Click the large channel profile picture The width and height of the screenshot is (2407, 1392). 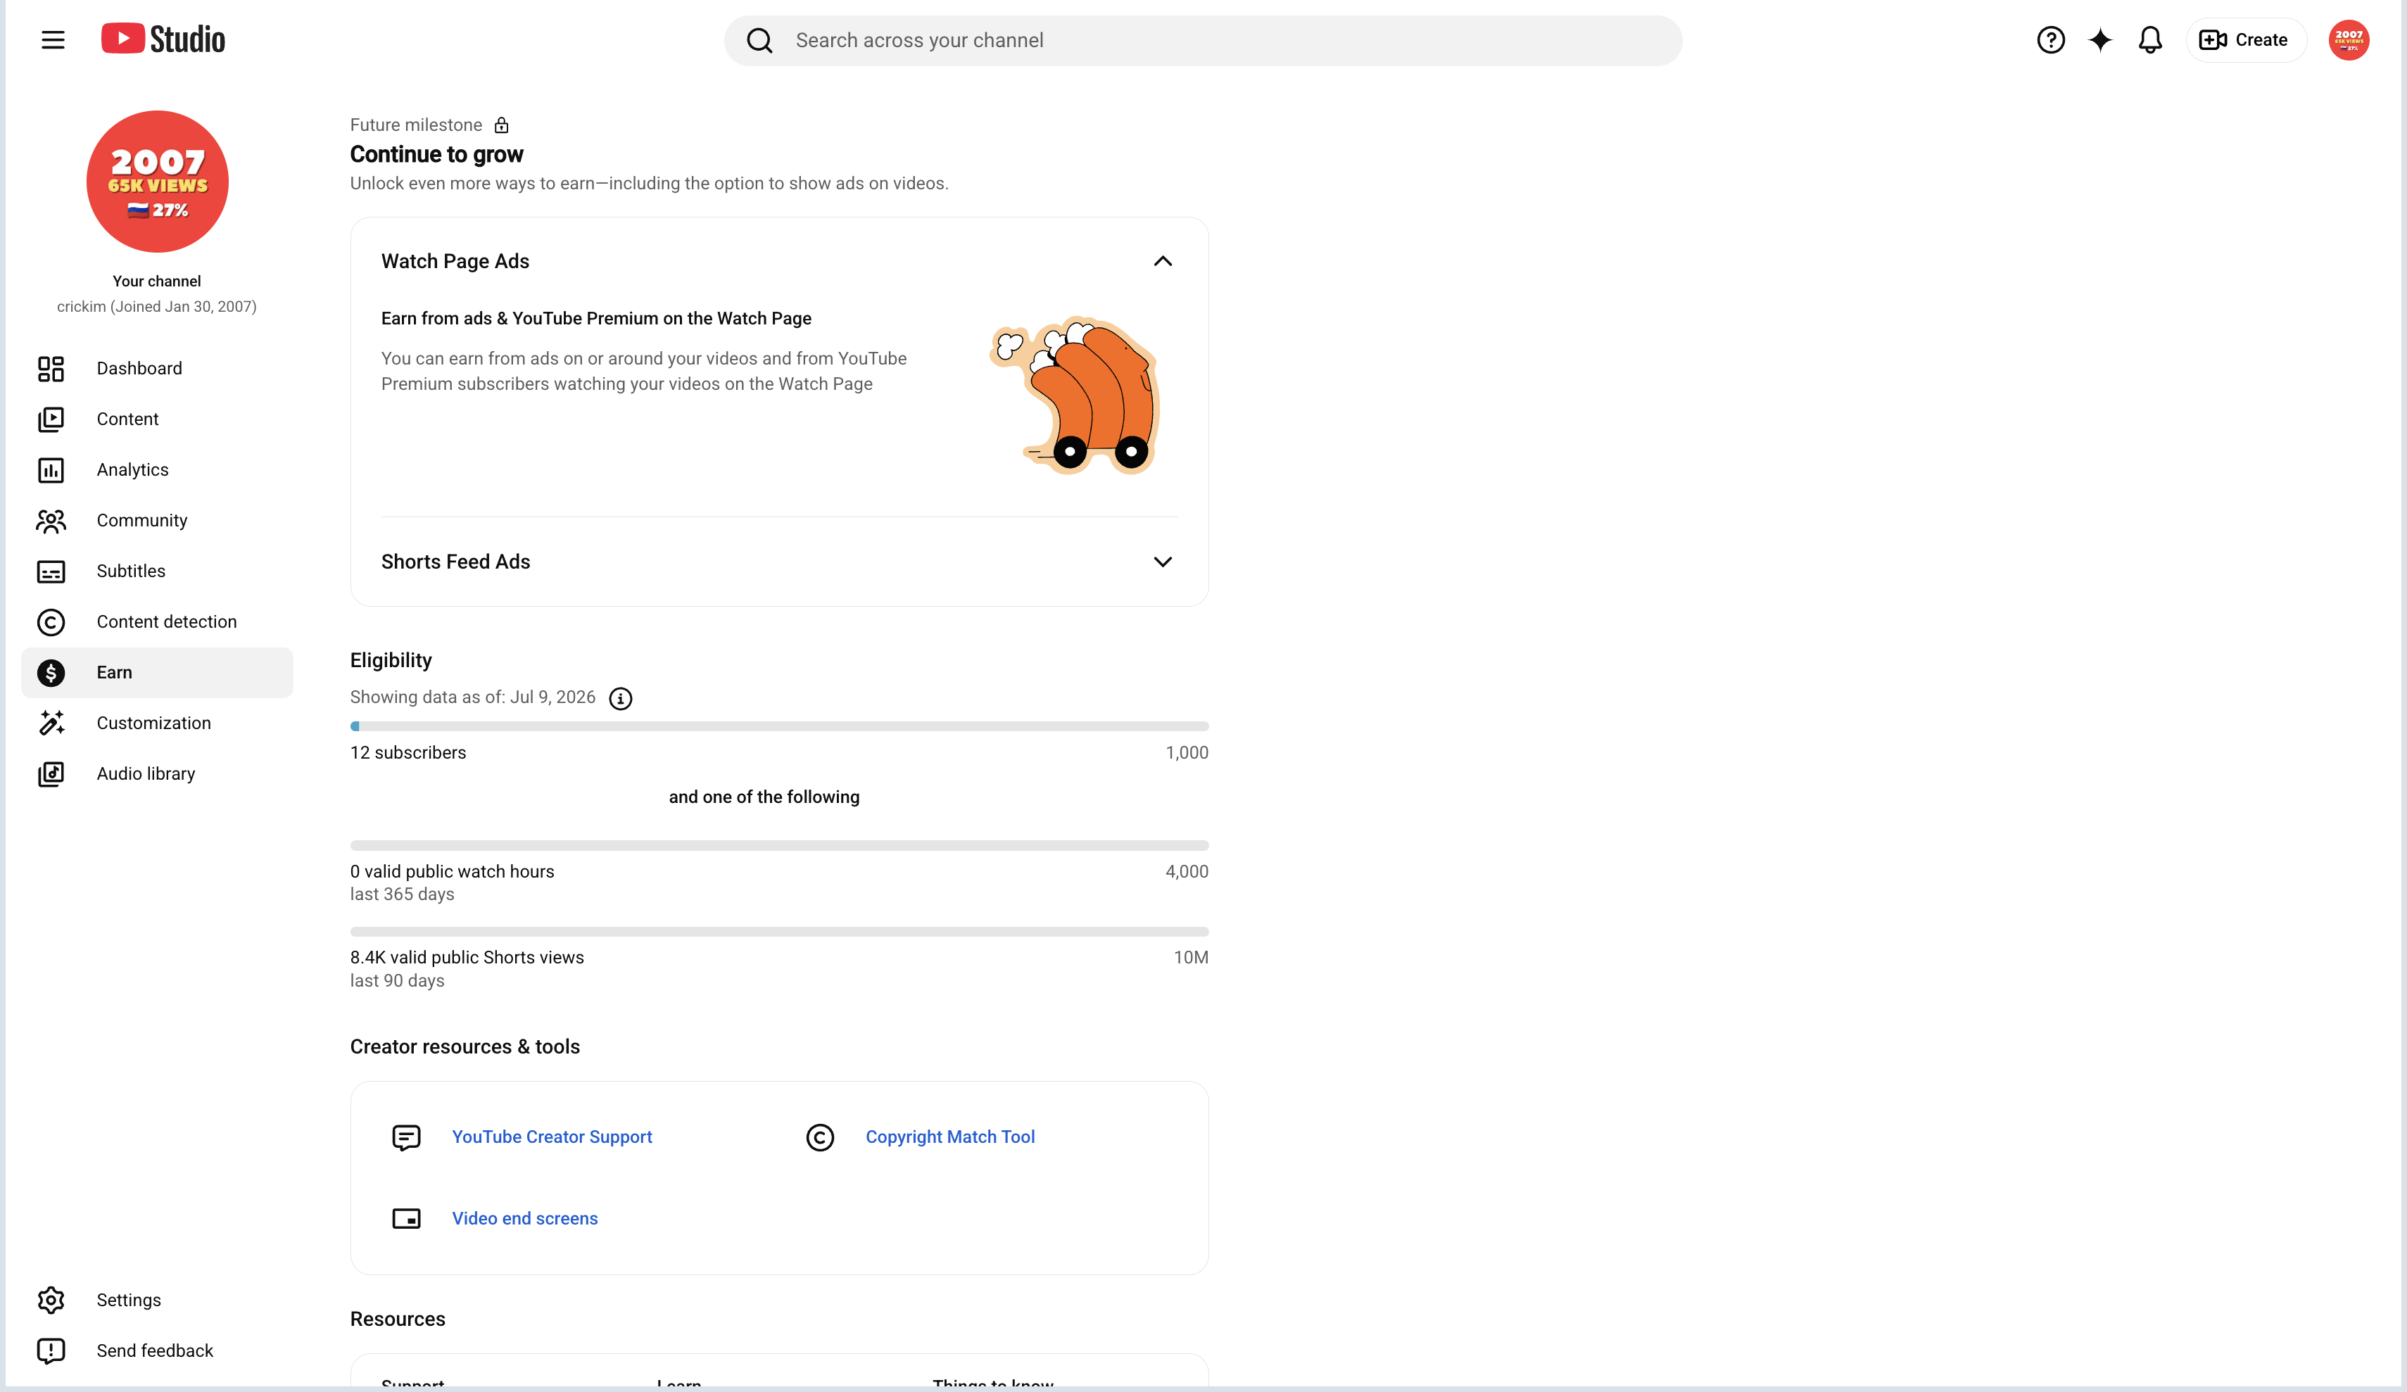[x=157, y=182]
